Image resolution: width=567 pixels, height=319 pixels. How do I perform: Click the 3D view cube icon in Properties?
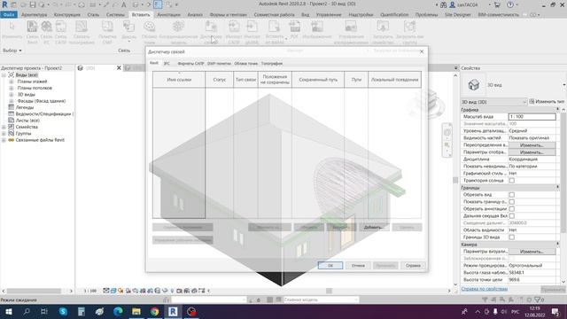tap(473, 85)
